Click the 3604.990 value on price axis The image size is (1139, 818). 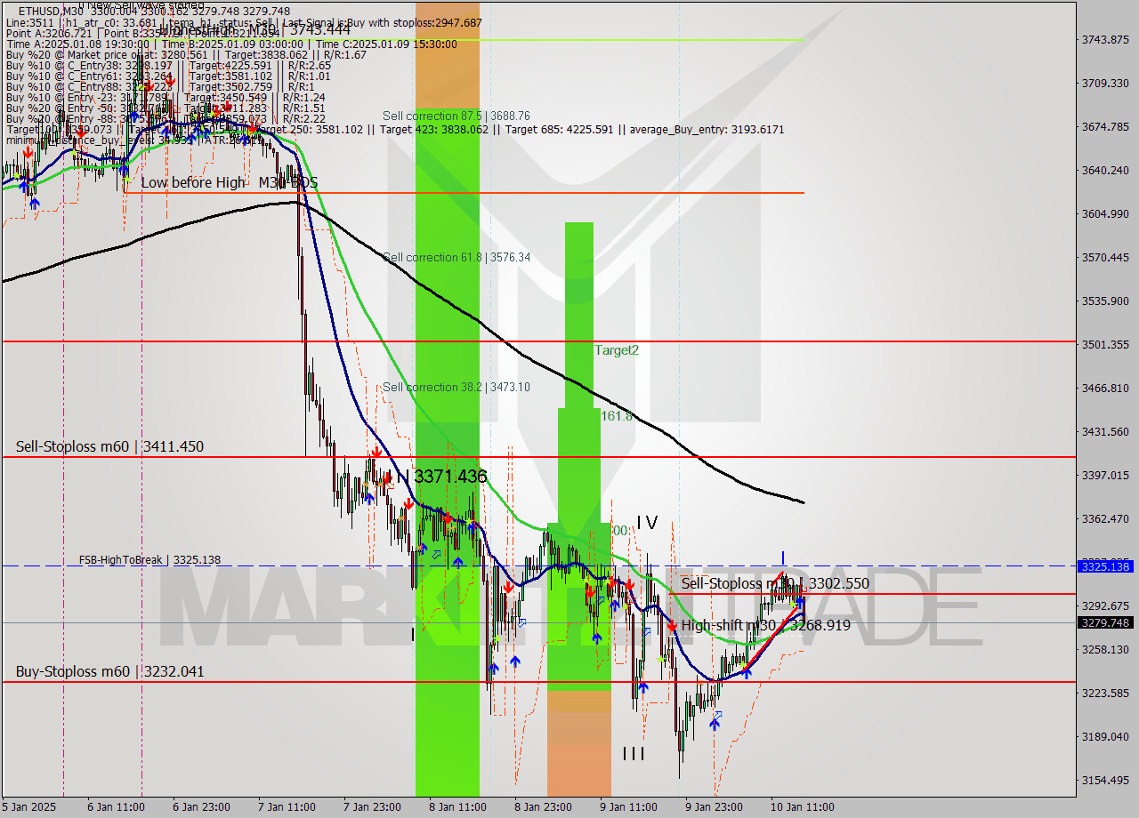(x=1105, y=213)
